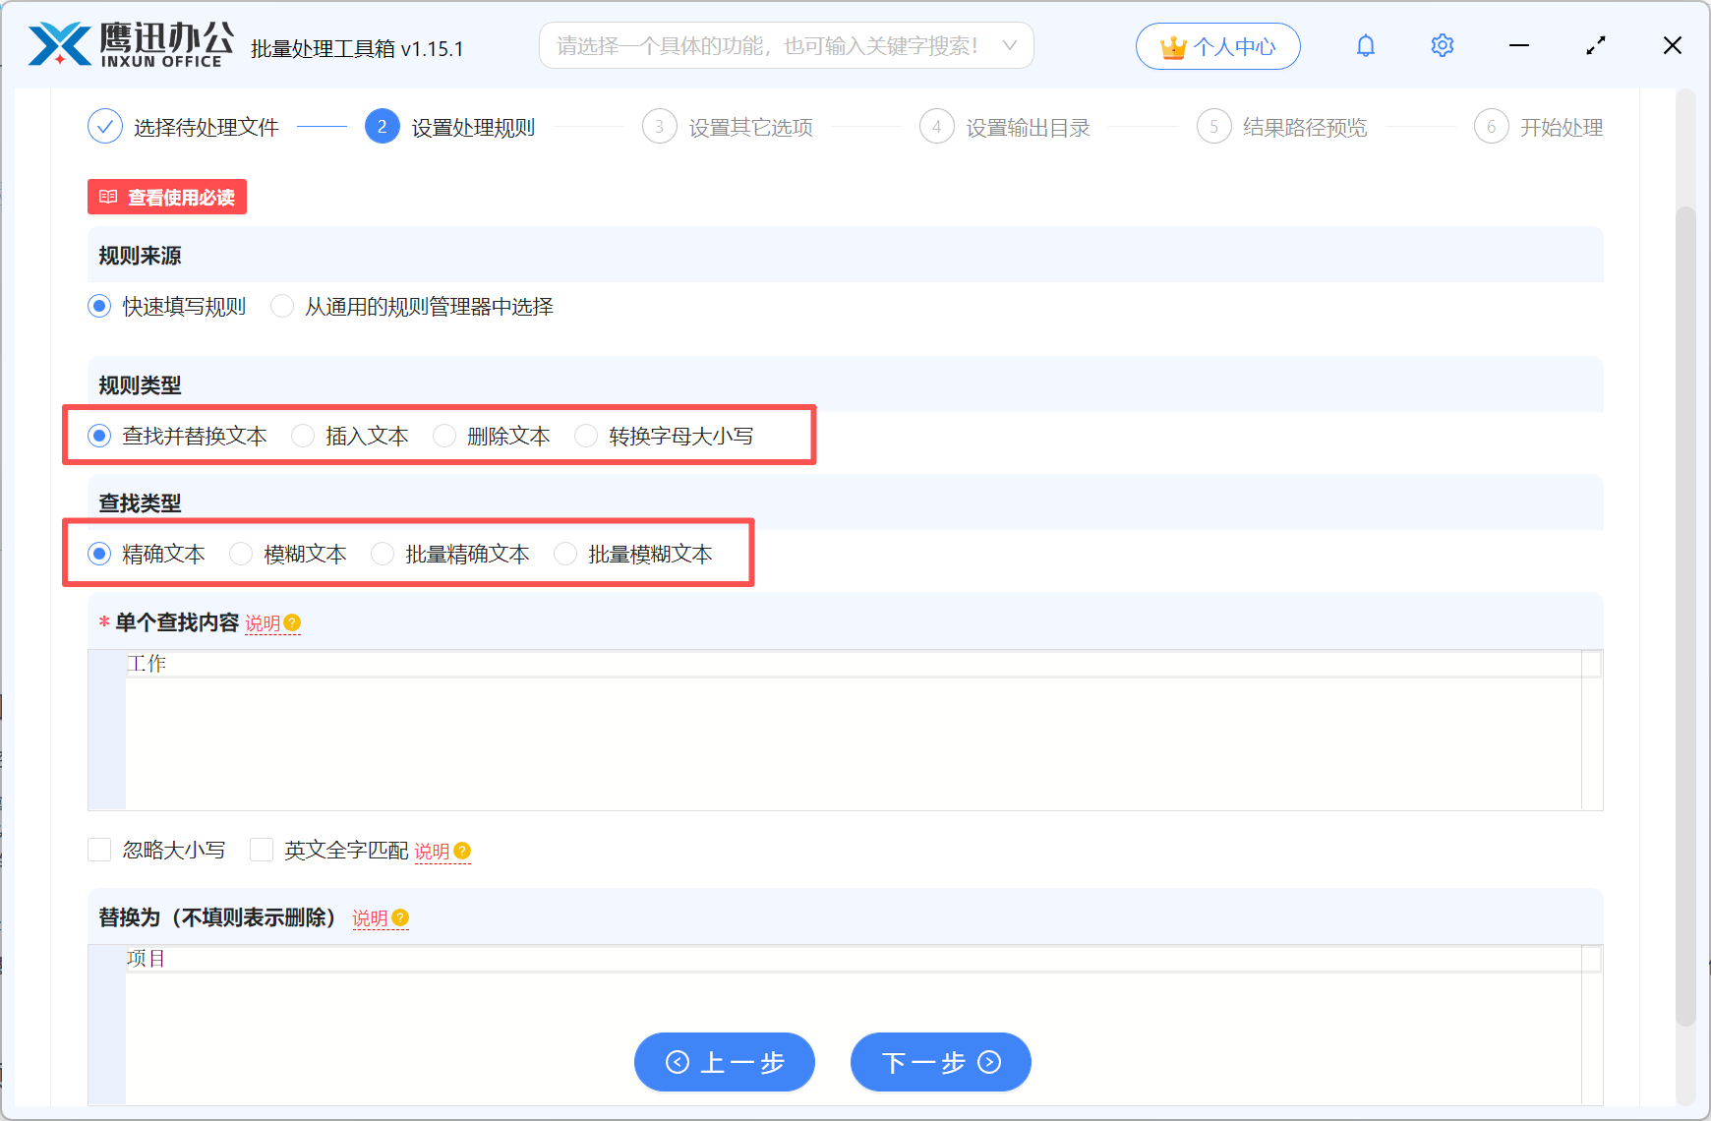
Task: Select 精确文本 search type
Action: pos(99,554)
